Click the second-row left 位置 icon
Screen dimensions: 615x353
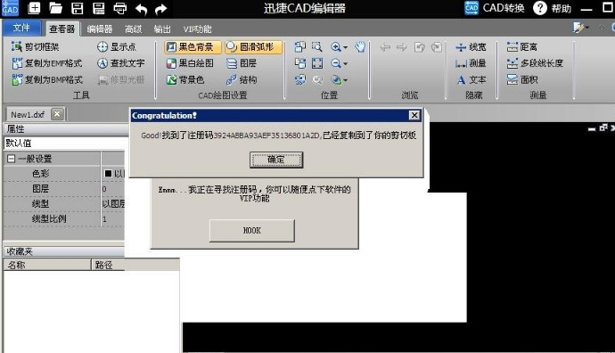[300, 63]
